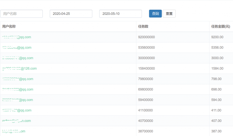The height and width of the screenshot is (136, 233).
Task: Click the 38700000 task count cell
Action: point(146,131)
